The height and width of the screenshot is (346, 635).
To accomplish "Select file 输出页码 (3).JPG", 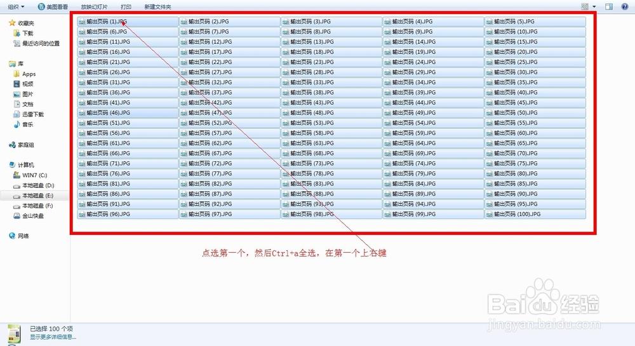I will pyautogui.click(x=331, y=22).
